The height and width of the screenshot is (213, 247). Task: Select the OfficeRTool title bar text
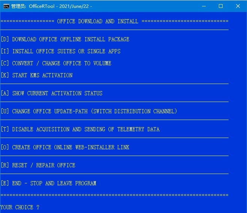[x=52, y=6]
